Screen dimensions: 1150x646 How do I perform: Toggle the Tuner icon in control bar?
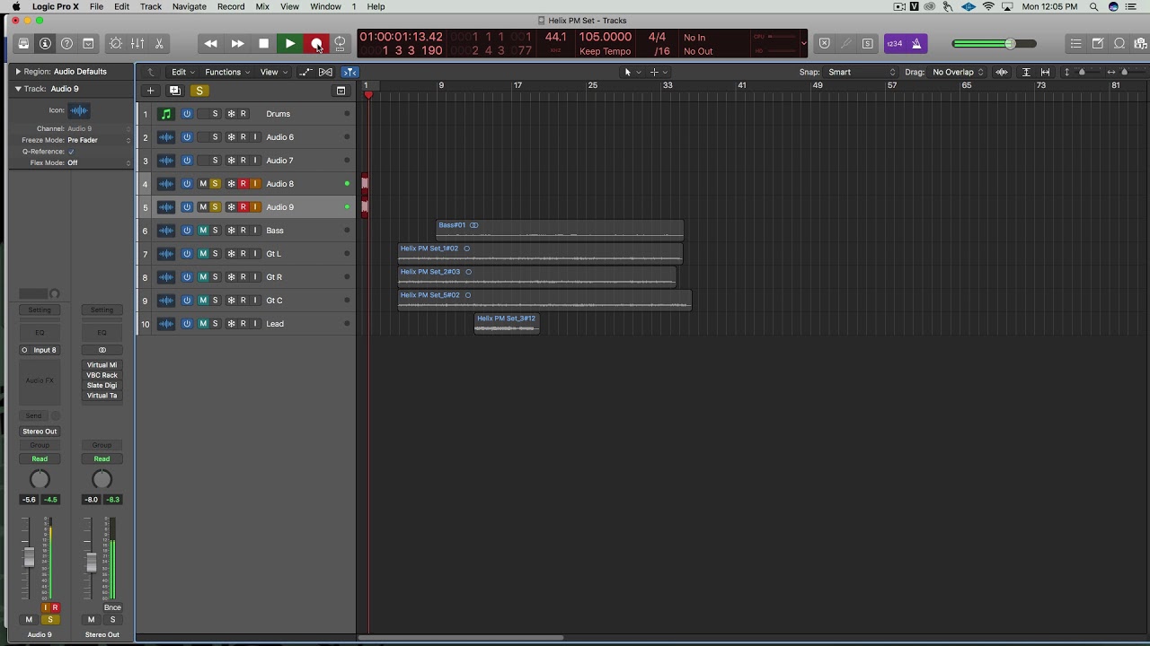tap(846, 43)
